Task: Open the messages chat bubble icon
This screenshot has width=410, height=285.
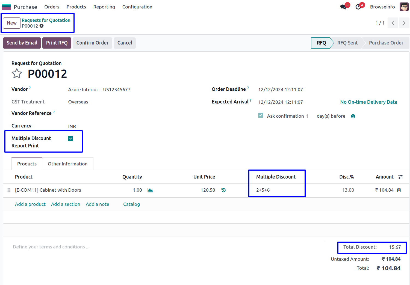Action: [x=343, y=7]
